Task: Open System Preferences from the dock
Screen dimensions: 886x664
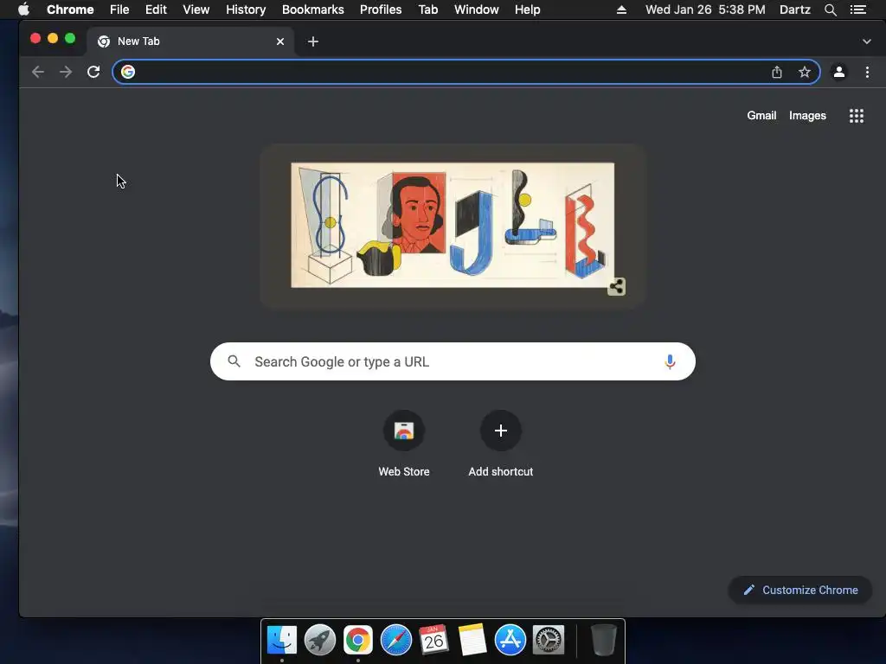Action: 549,641
